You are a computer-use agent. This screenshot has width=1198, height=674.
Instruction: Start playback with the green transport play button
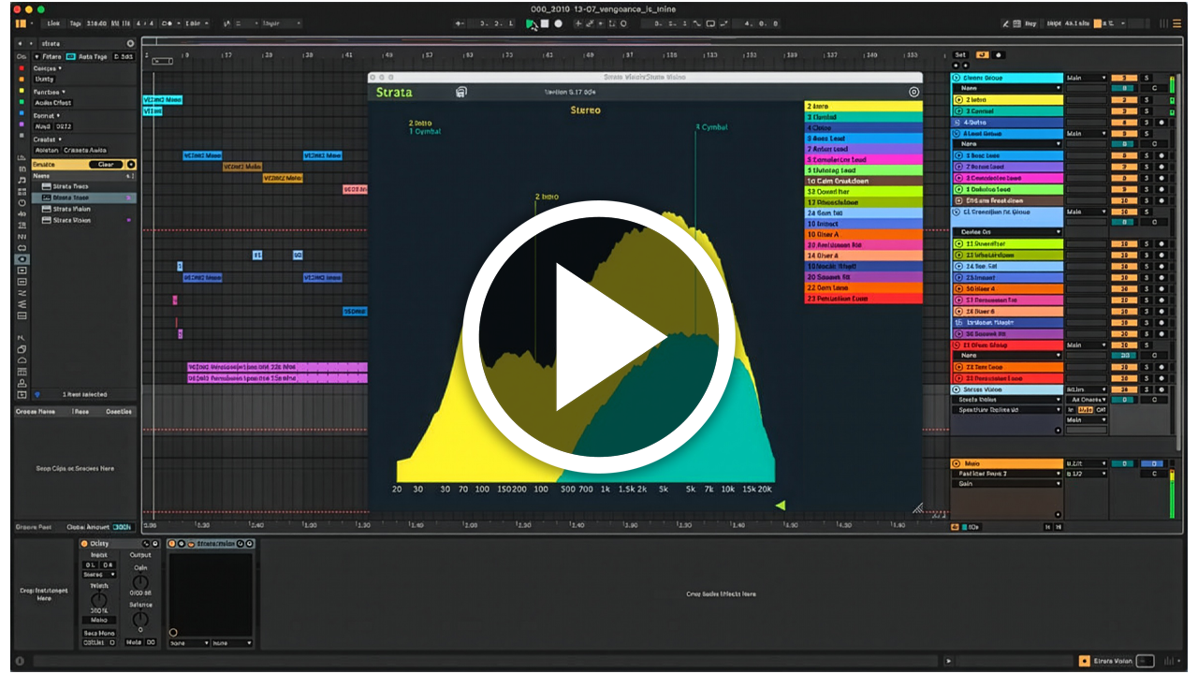(531, 23)
